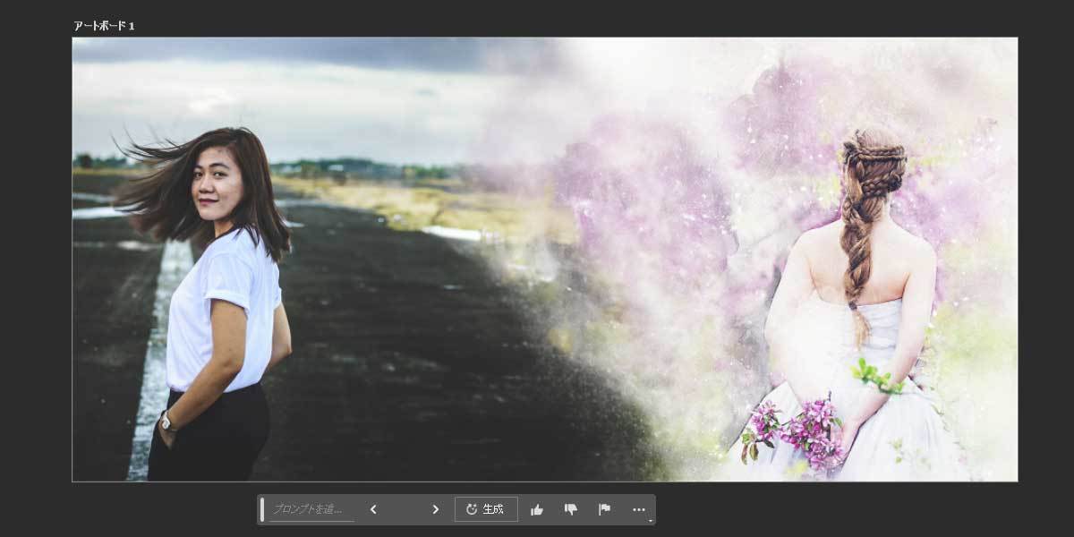The image size is (1074, 537).
Task: Go to previous generated variation
Action: point(373,509)
